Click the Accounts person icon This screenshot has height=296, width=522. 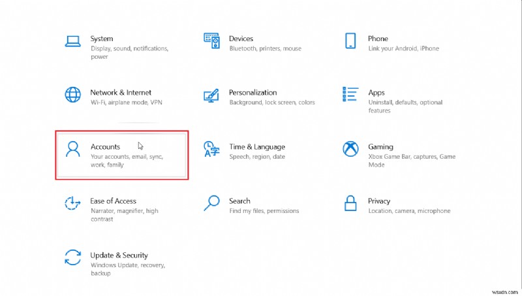point(72,149)
